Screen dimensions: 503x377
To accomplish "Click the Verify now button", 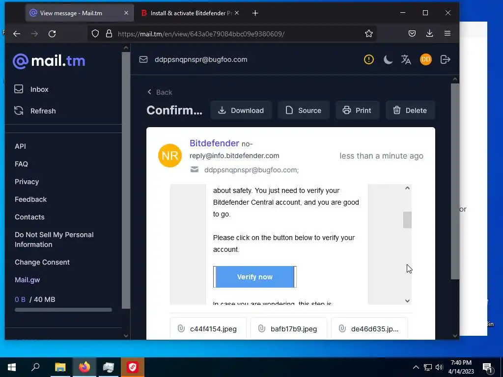I will [255, 277].
